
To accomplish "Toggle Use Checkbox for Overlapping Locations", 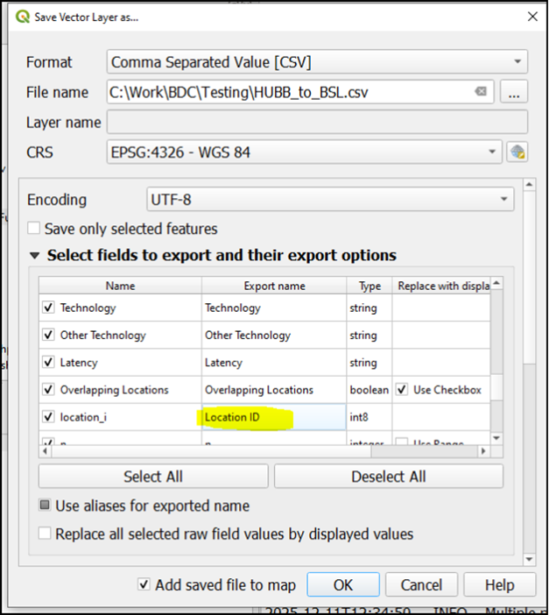I will 402,390.
